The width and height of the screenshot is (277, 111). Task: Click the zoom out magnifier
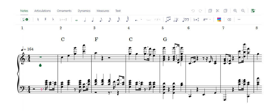point(243,11)
